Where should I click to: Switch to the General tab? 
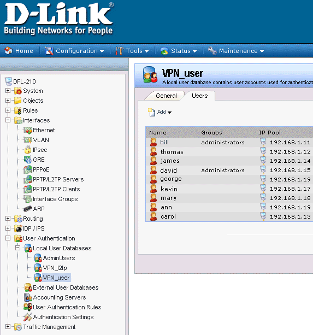166,96
